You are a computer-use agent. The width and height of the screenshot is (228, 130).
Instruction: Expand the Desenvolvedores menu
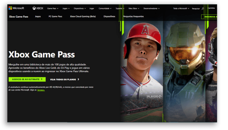151,8
